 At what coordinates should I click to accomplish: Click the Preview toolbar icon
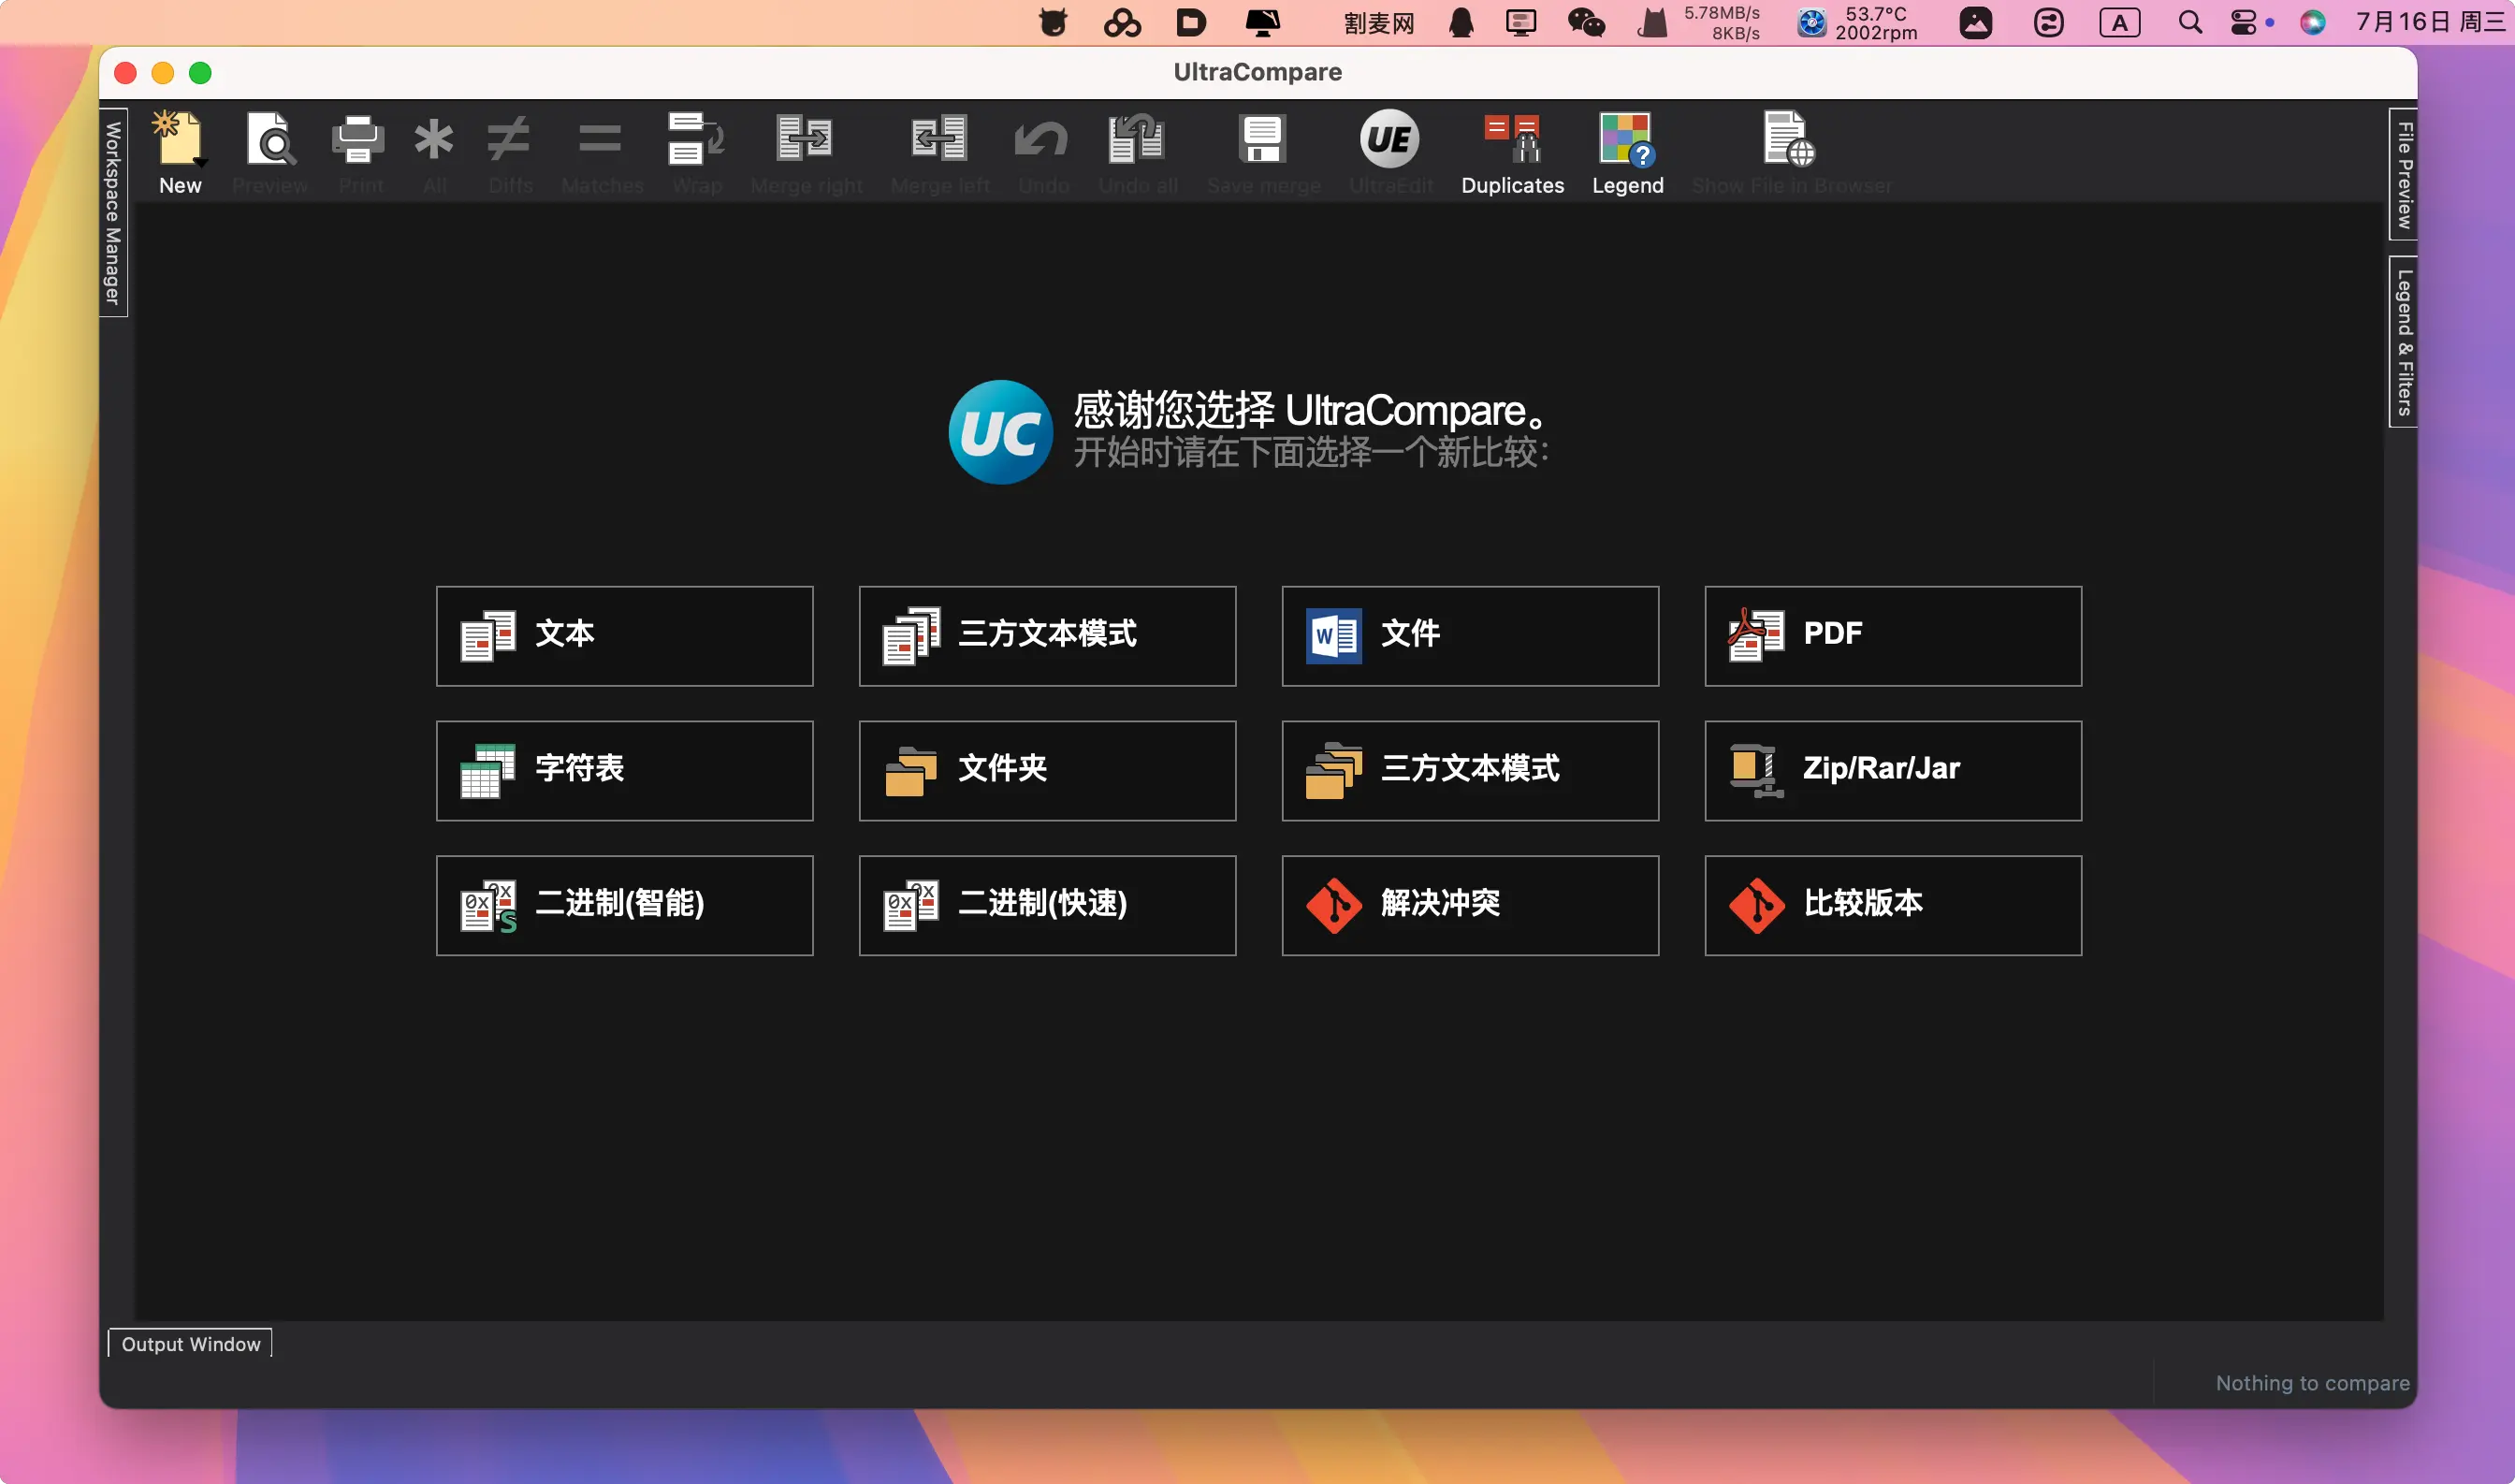point(270,139)
